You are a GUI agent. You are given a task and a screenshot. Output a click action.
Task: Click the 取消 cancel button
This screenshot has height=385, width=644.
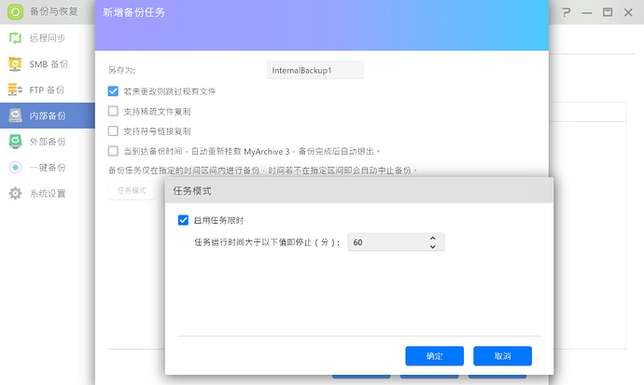[x=502, y=356]
